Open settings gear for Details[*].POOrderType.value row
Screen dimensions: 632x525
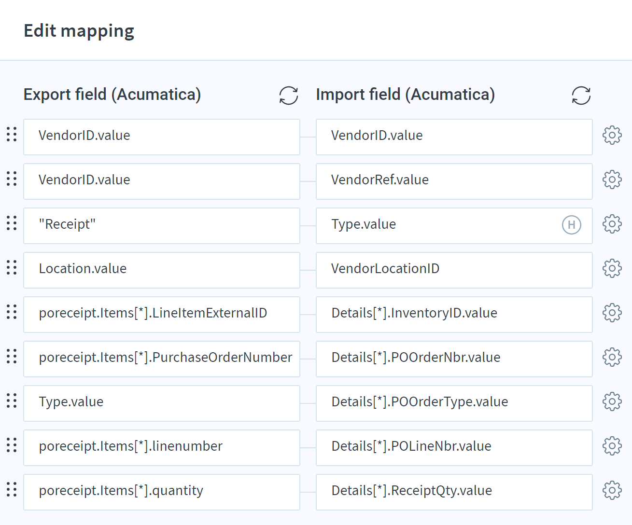(612, 401)
